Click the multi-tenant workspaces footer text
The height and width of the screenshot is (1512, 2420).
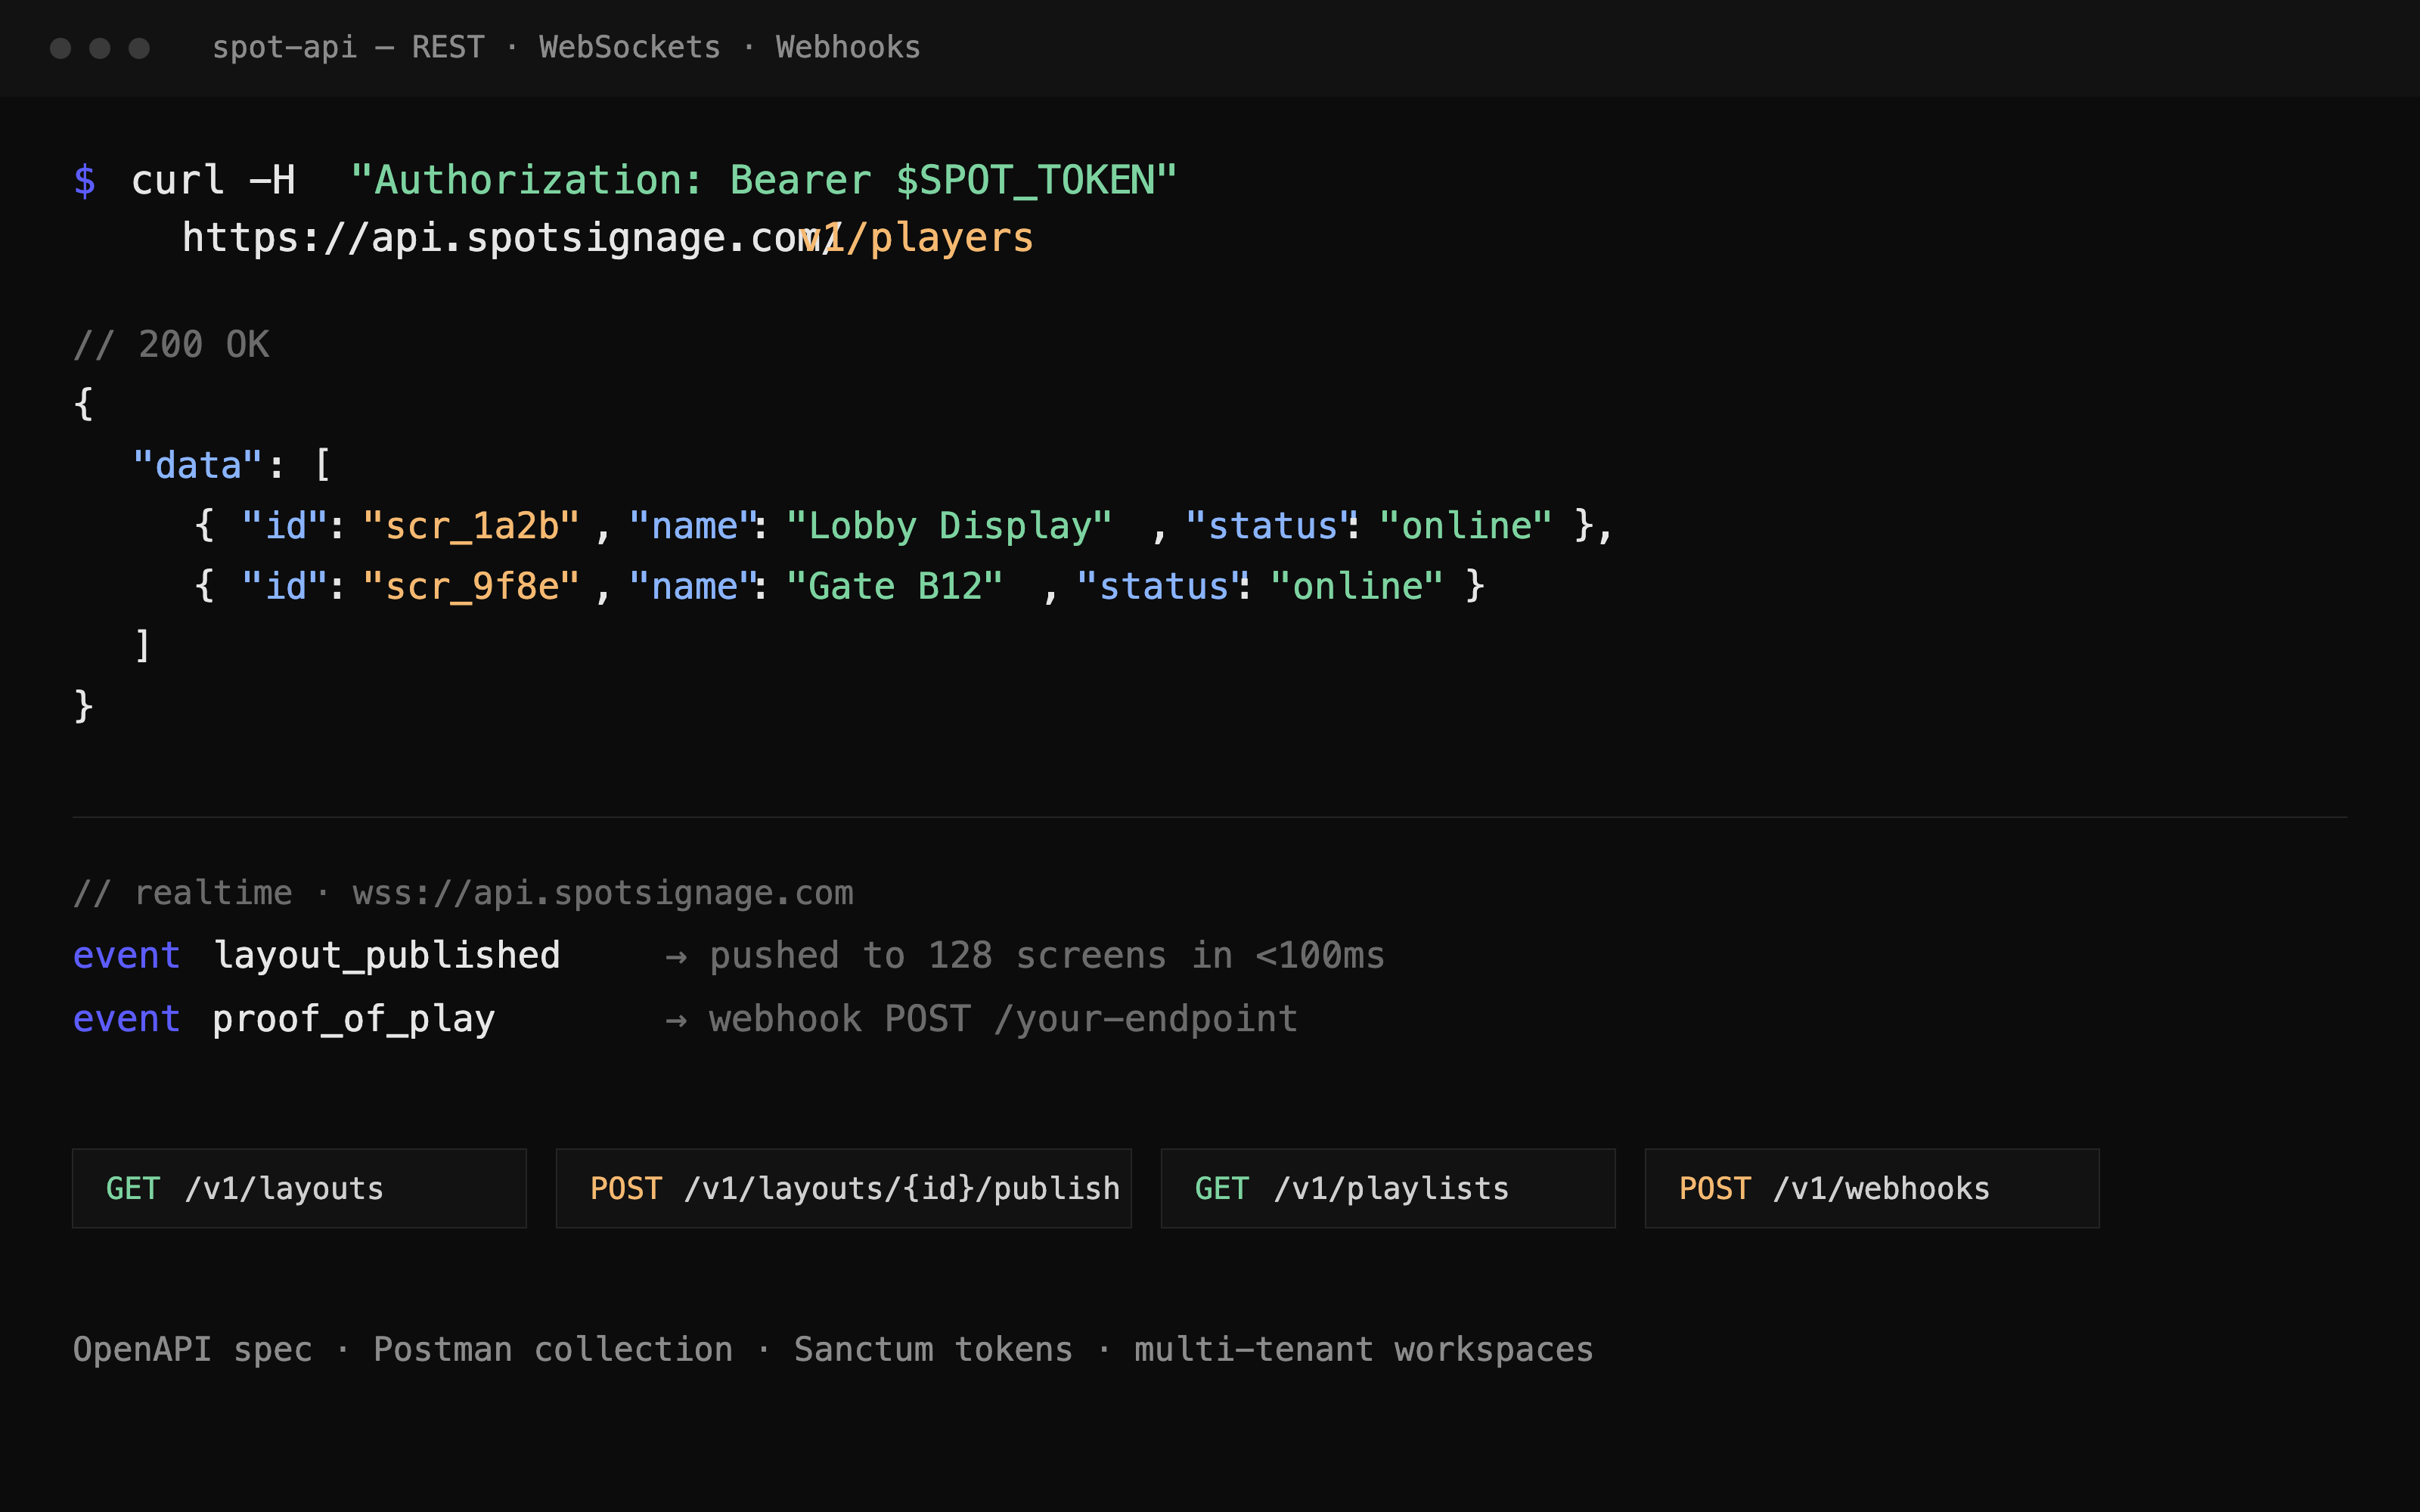1363,1349
